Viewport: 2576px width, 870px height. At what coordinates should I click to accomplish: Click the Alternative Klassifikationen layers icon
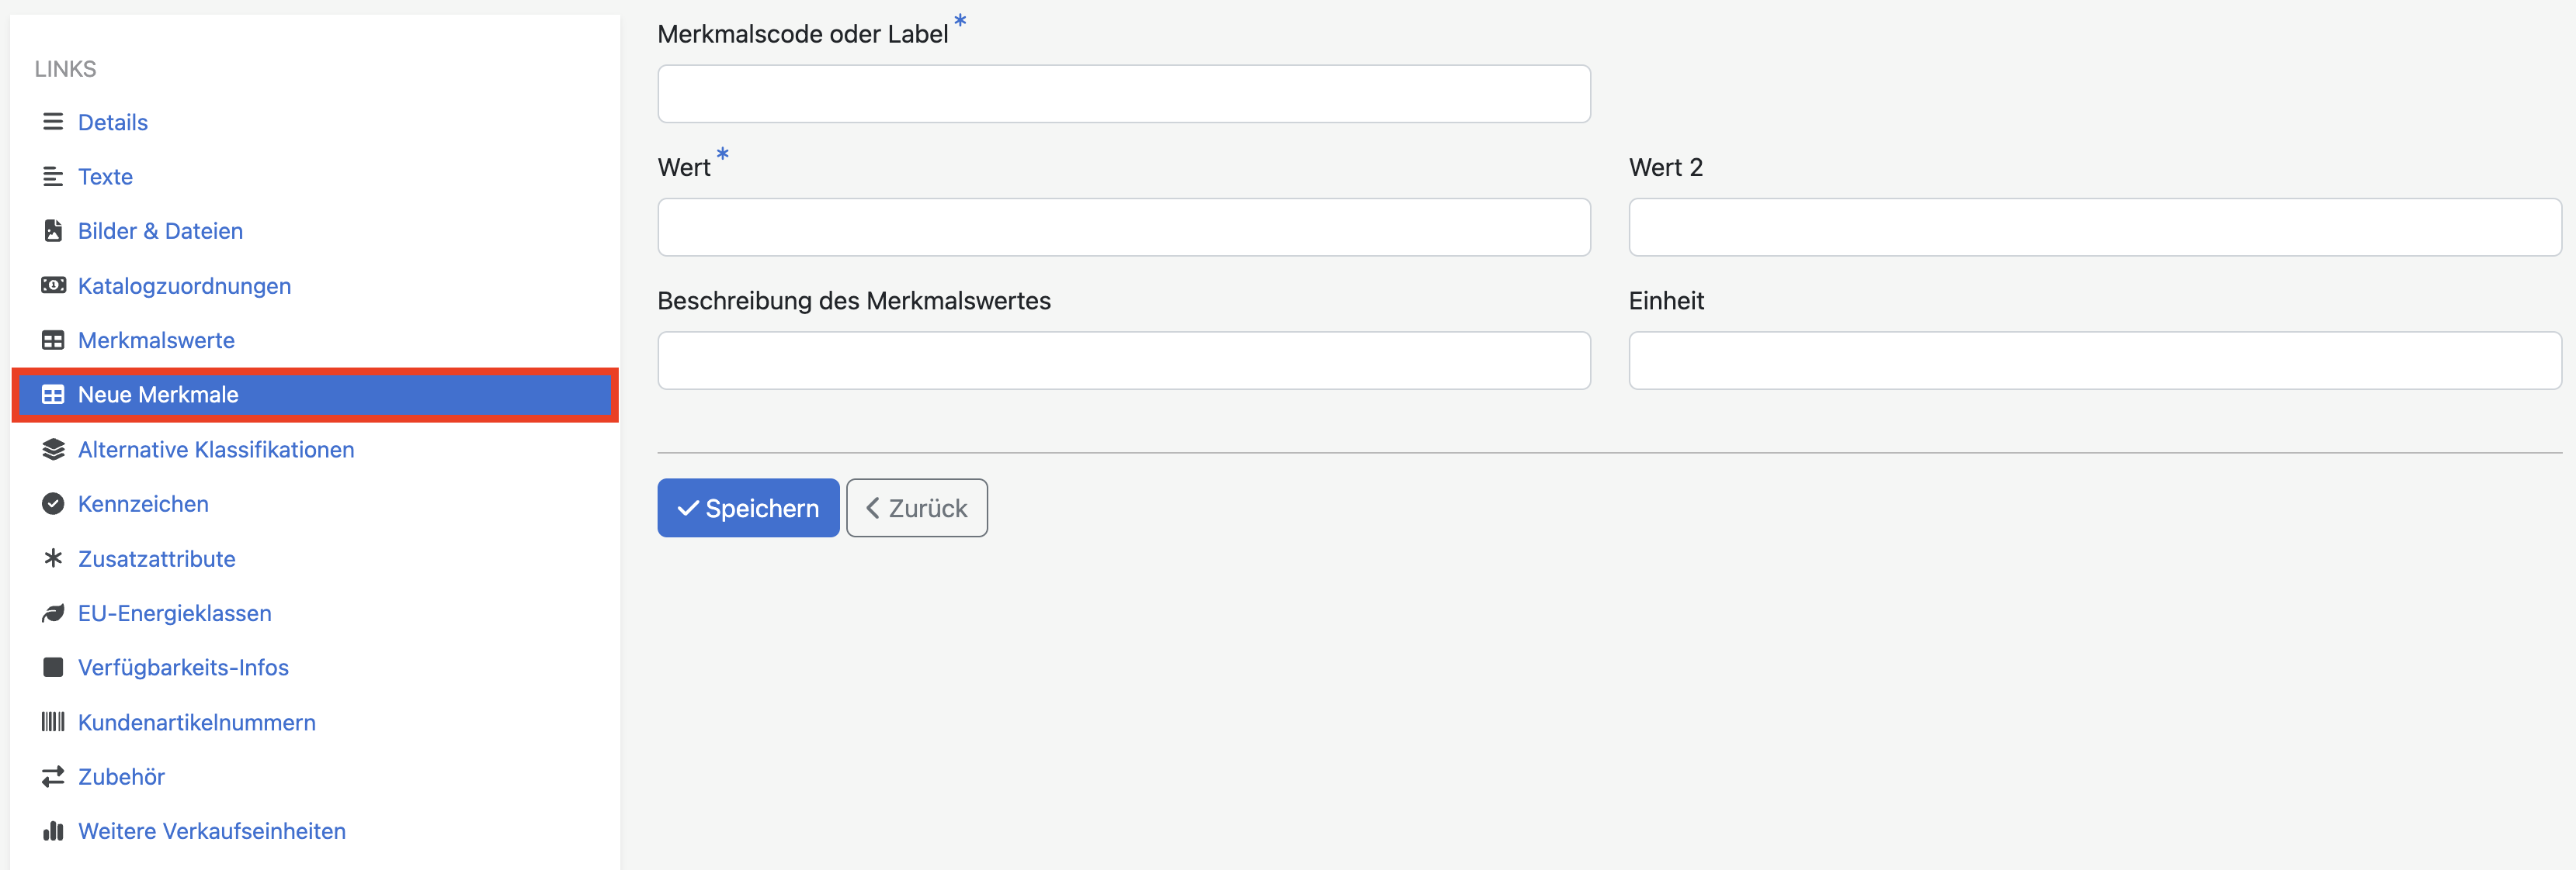(53, 450)
